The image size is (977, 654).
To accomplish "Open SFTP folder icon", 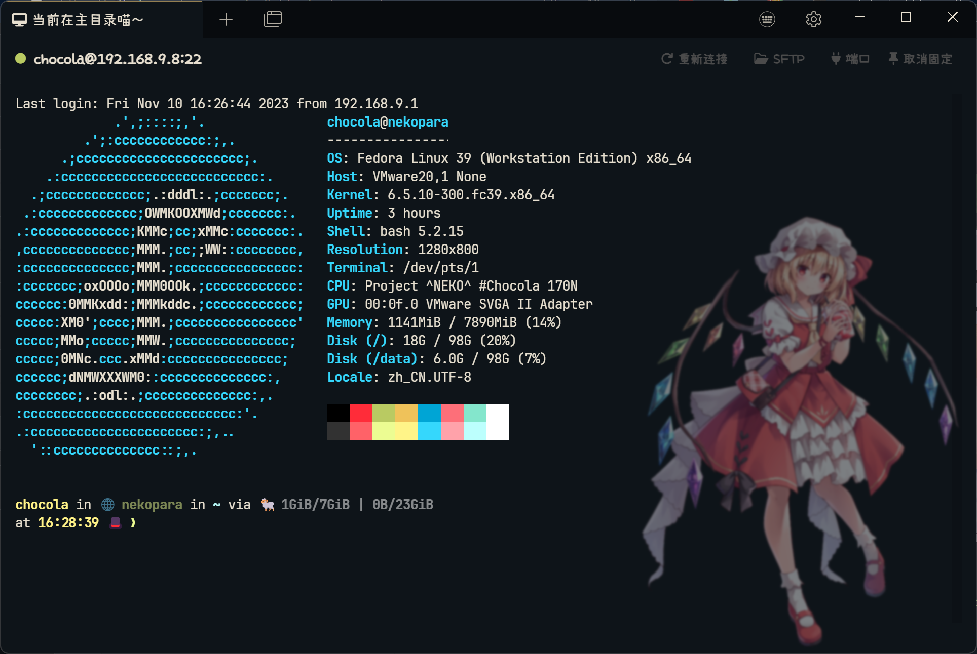I will tap(760, 59).
